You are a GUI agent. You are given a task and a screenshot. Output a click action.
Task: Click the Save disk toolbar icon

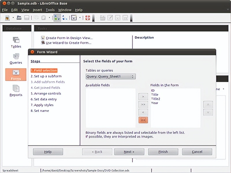[x=27, y=18]
